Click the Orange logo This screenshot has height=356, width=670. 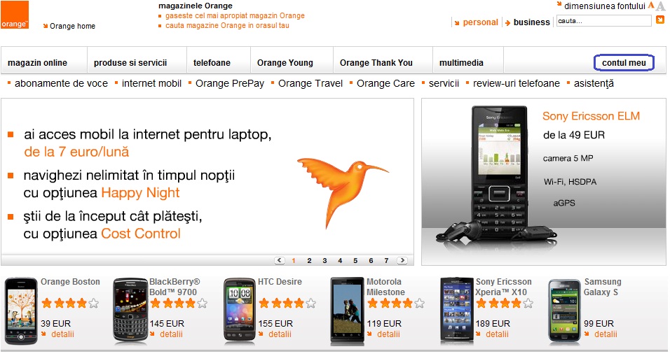pos(15,15)
